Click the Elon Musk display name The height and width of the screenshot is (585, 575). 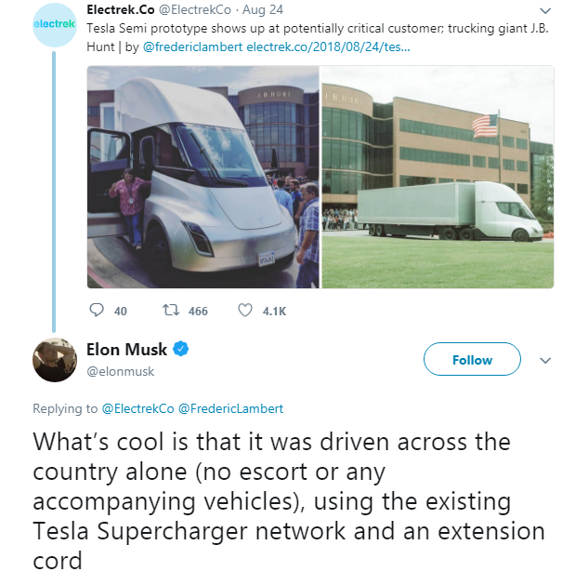point(126,350)
